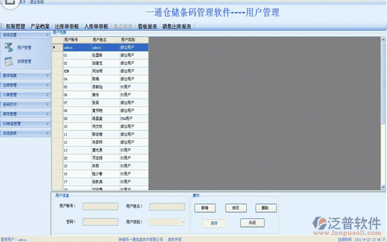This screenshot has height=242, width=387.
Task: Open the 用户类别 dropdown
Action: [167, 221]
